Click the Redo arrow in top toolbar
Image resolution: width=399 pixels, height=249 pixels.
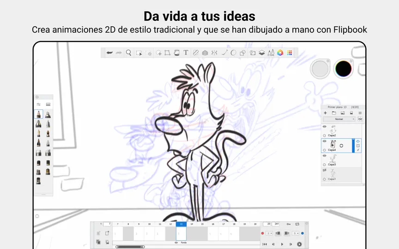[119, 53]
